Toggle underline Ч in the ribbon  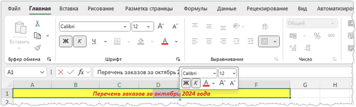(x=94, y=42)
